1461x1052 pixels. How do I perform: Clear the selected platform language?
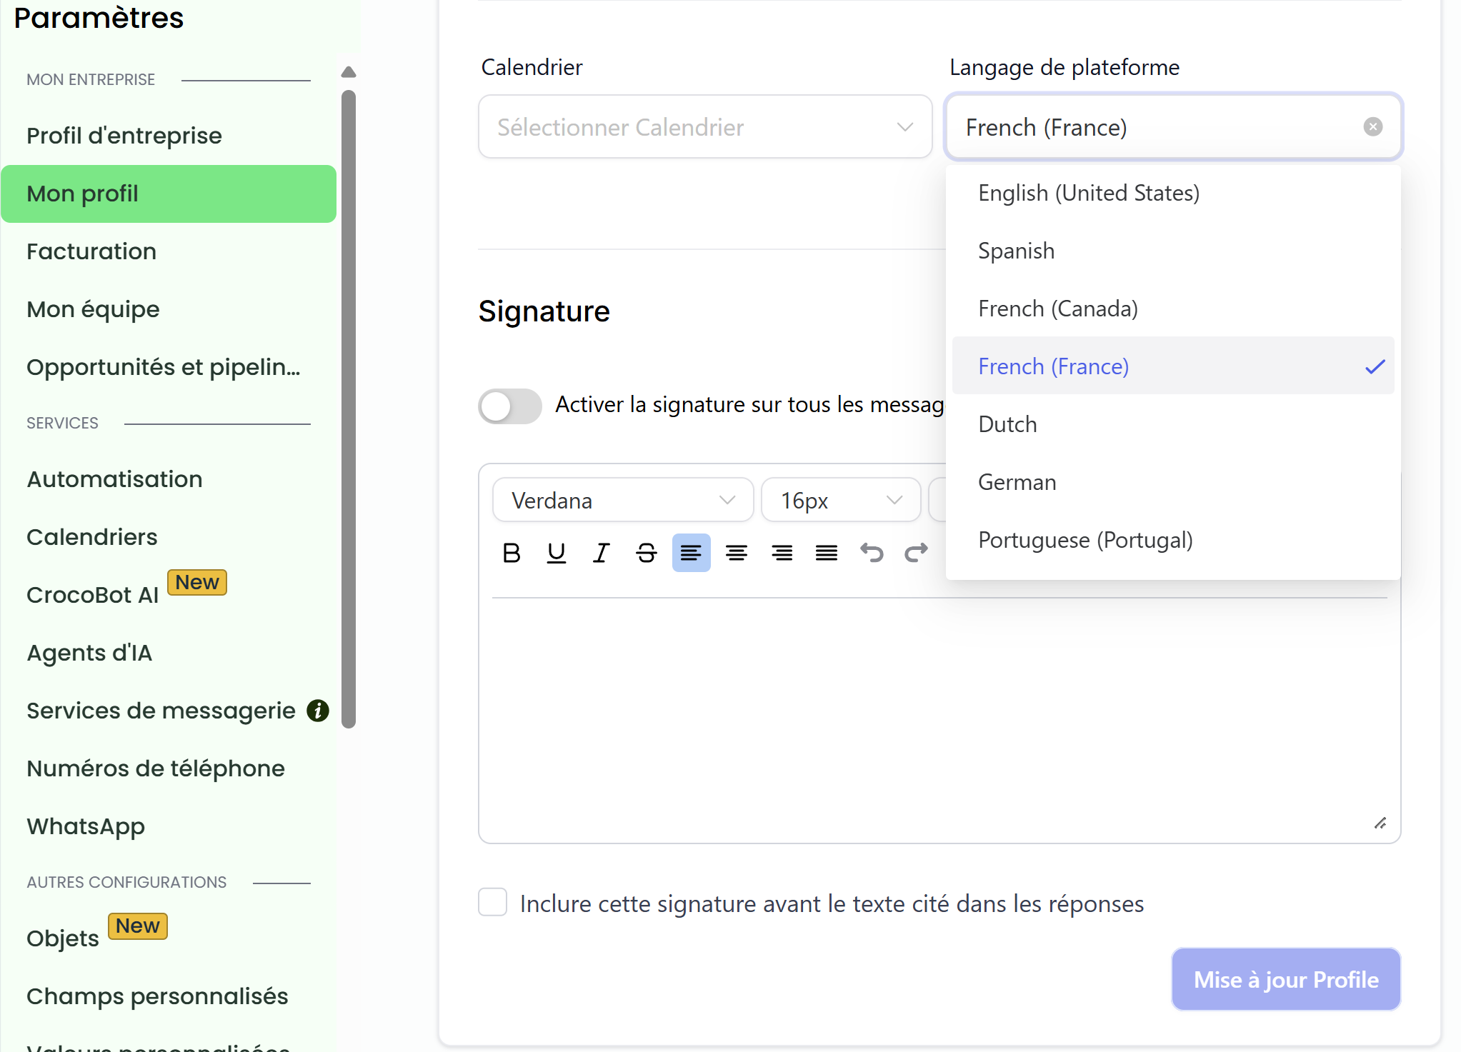click(x=1372, y=127)
